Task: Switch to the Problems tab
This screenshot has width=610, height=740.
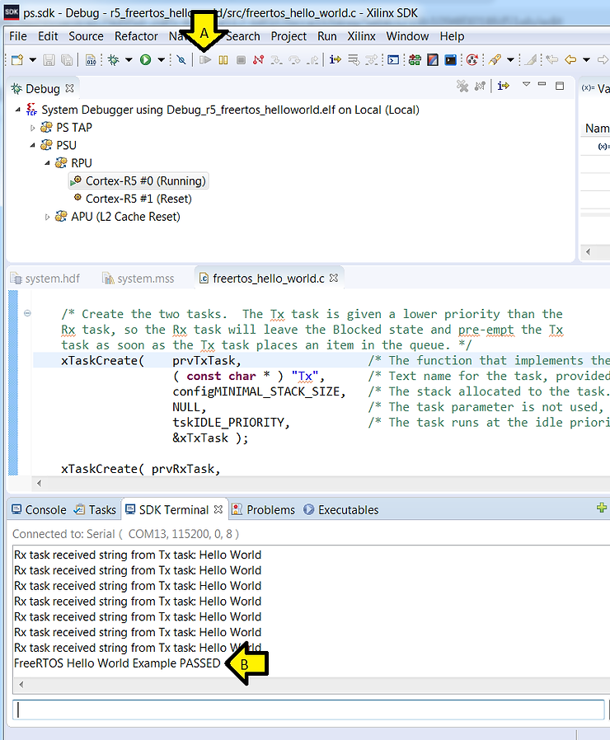Action: pyautogui.click(x=264, y=510)
